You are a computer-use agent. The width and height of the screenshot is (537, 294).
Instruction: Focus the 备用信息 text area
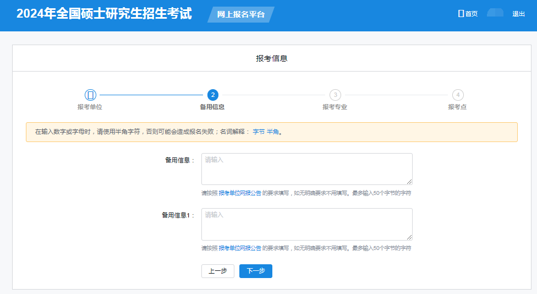[x=307, y=169]
